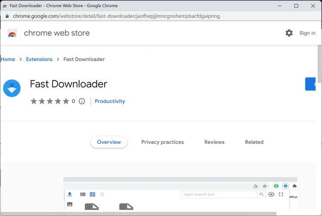Click the lock icon in the address bar
This screenshot has width=322, height=216.
7,16
